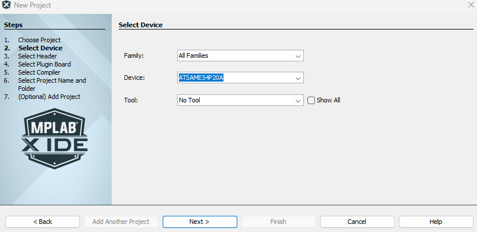The height and width of the screenshot is (232, 477).
Task: Expand the Family dropdown arrow
Action: tap(298, 56)
